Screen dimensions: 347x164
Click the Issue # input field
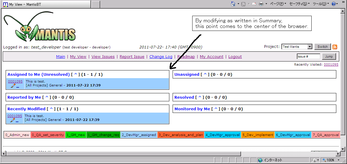point(308,56)
